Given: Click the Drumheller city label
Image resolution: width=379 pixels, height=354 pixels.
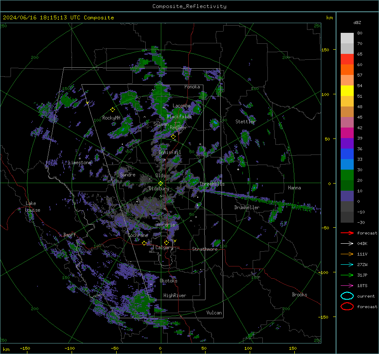Looking at the screenshot, I should coord(247,208).
